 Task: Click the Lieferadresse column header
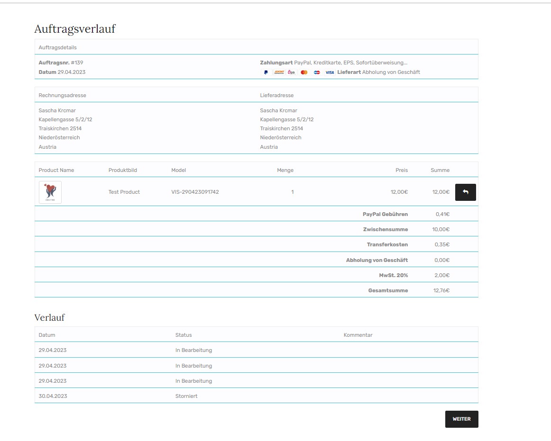point(276,95)
